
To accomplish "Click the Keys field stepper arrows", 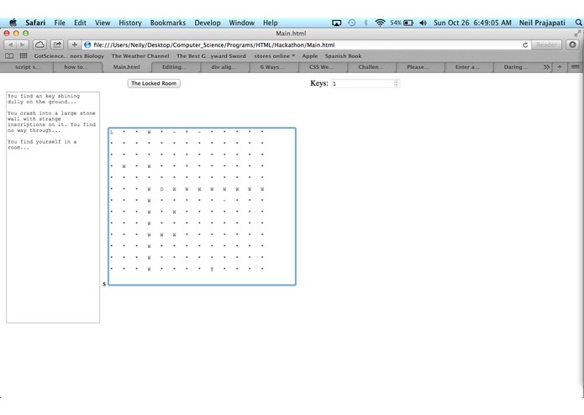I will coord(397,83).
